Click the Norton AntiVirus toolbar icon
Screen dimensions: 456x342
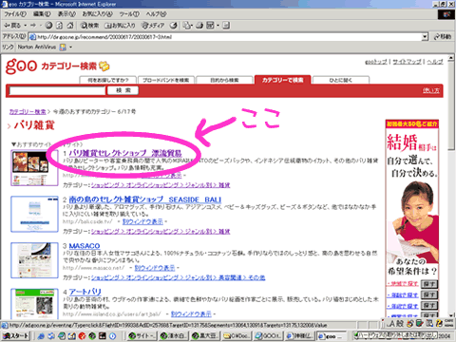[x=63, y=47]
